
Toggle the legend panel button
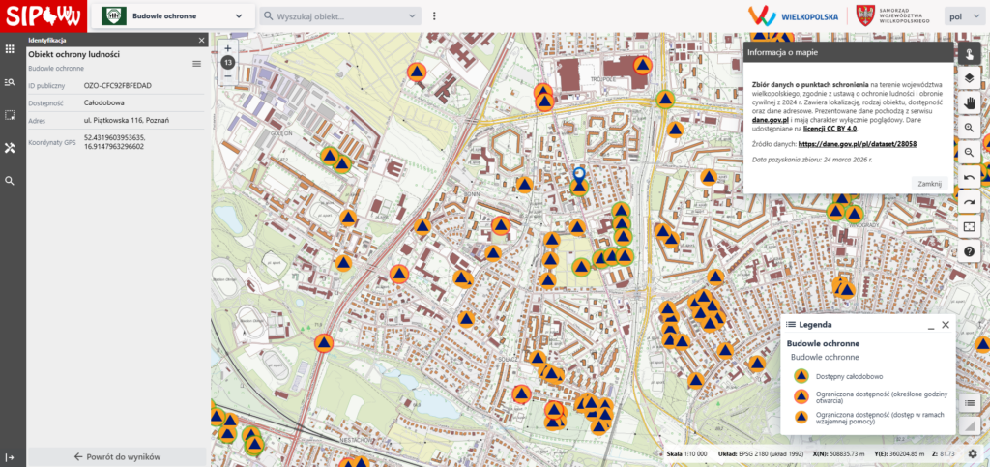pyautogui.click(x=970, y=399)
